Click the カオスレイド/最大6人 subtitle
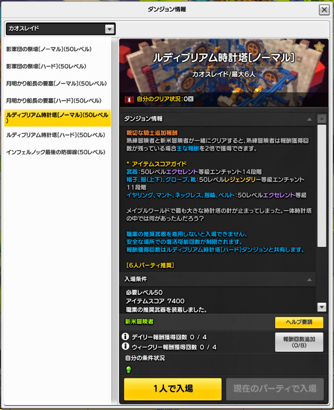334x410 pixels. [224, 74]
